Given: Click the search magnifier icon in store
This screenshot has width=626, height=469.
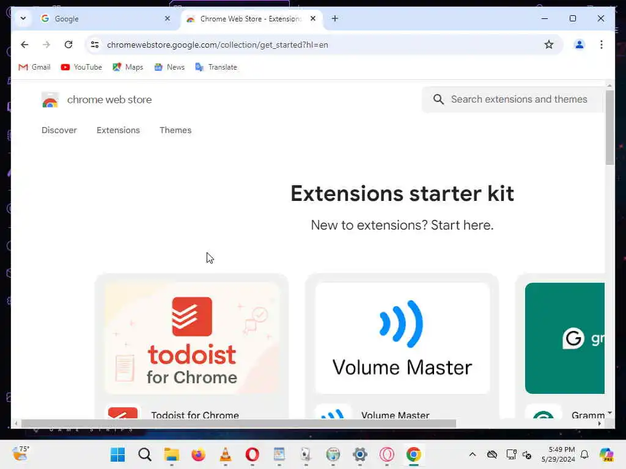Looking at the screenshot, I should [x=438, y=100].
